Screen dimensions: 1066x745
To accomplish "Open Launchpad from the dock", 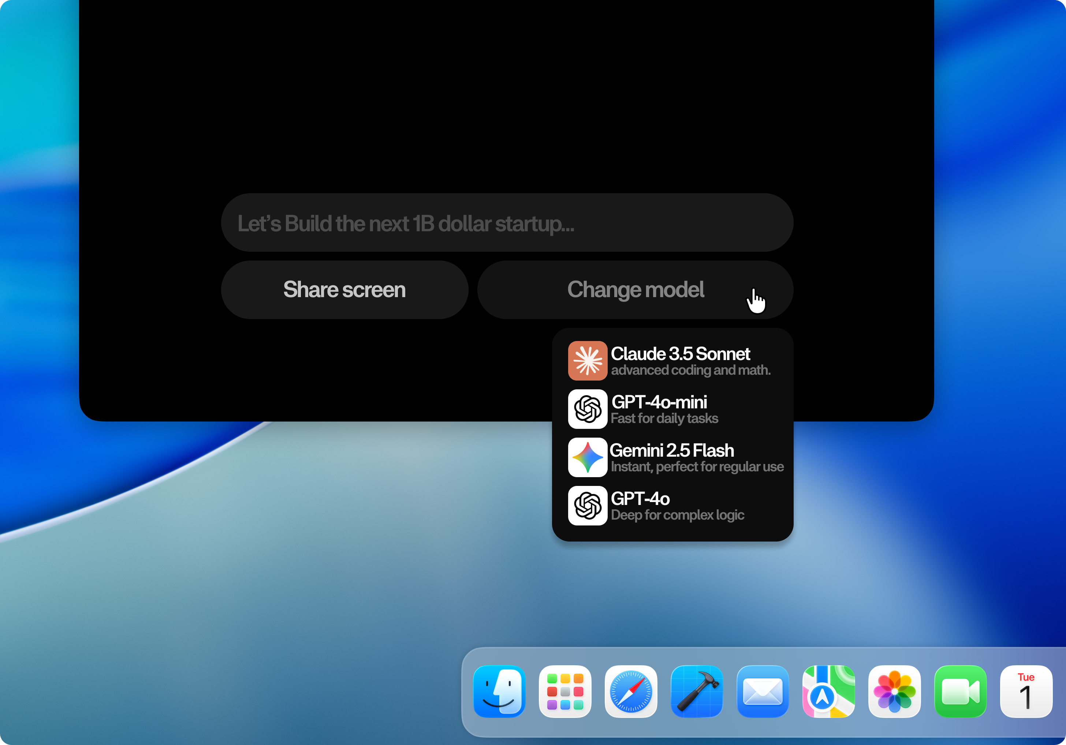I will point(565,692).
